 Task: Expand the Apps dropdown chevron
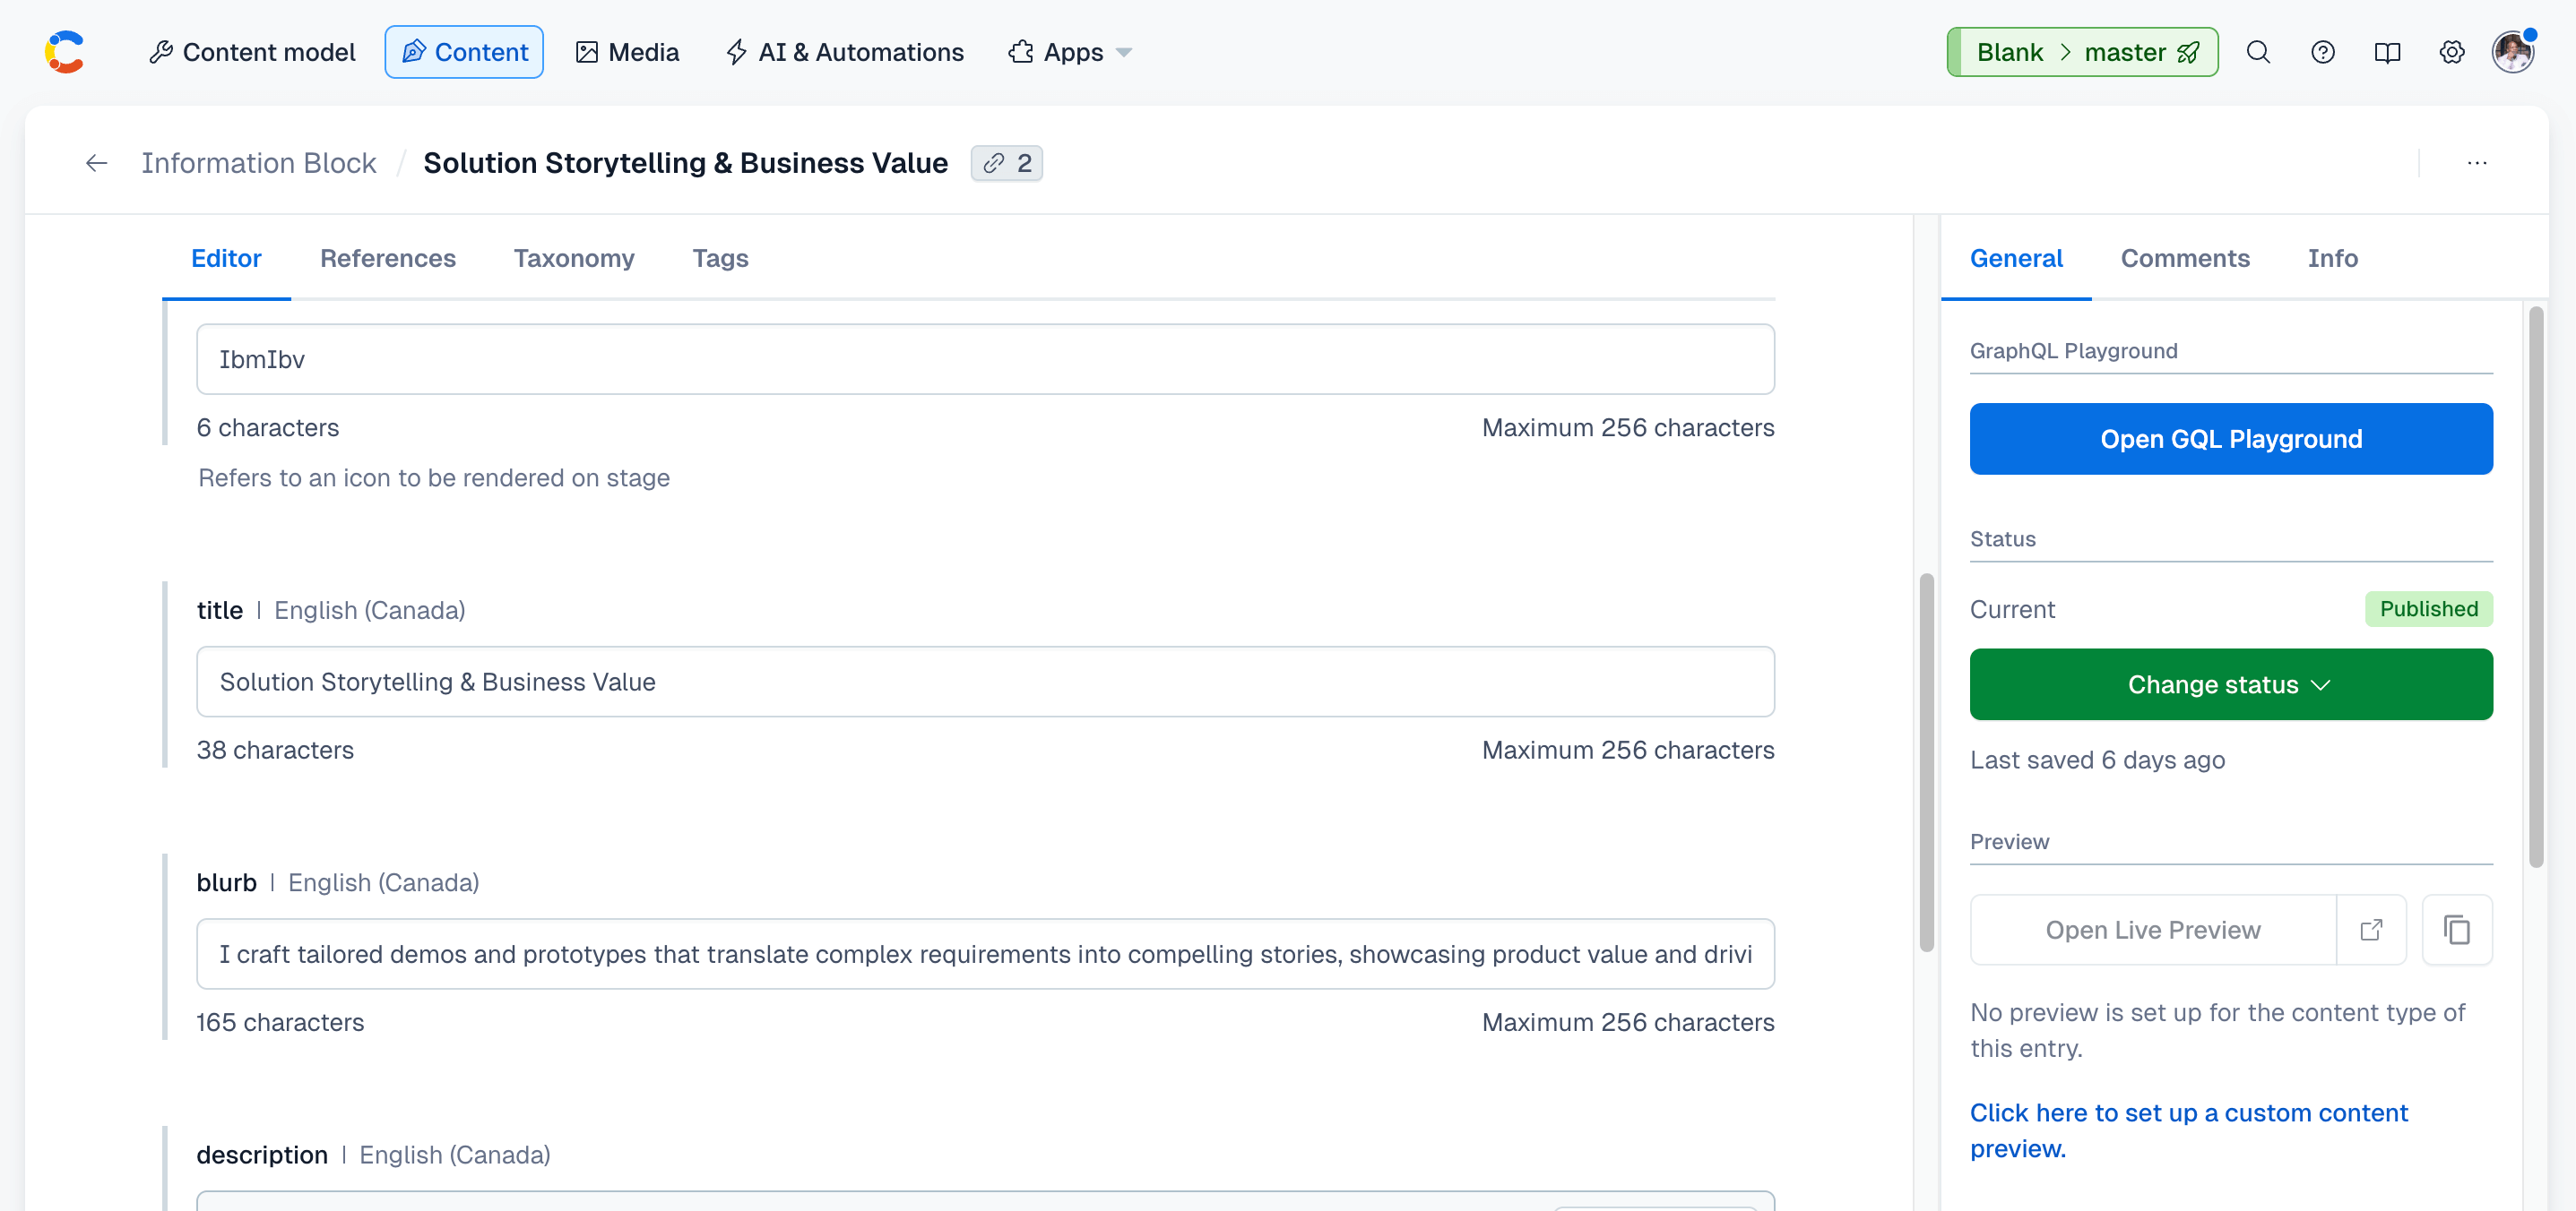pyautogui.click(x=1124, y=53)
